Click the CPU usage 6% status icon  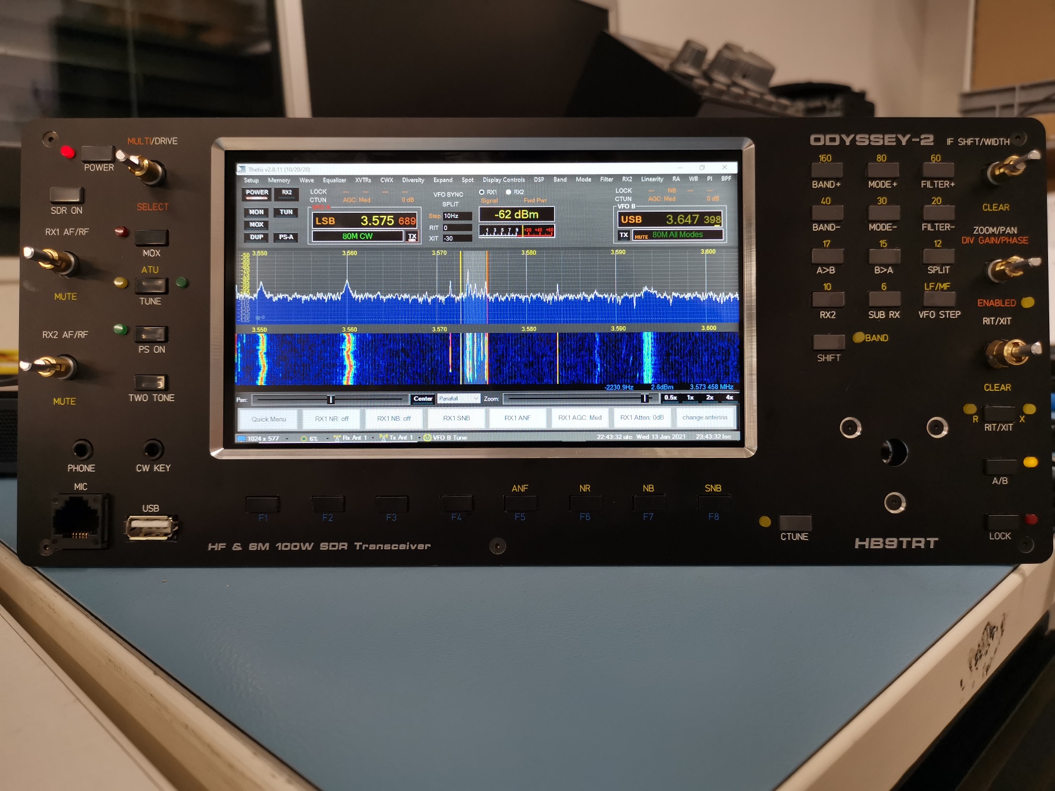coord(304,438)
